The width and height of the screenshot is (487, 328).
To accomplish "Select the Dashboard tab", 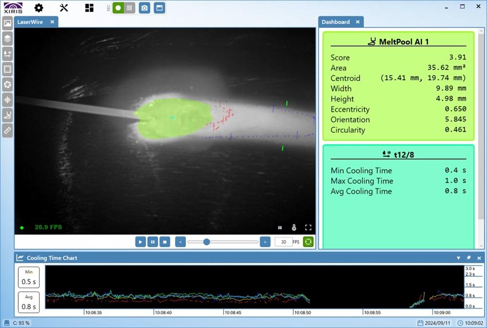I will tap(336, 22).
